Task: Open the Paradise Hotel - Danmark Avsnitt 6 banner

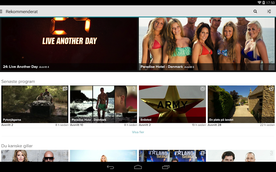Action: click(x=207, y=44)
